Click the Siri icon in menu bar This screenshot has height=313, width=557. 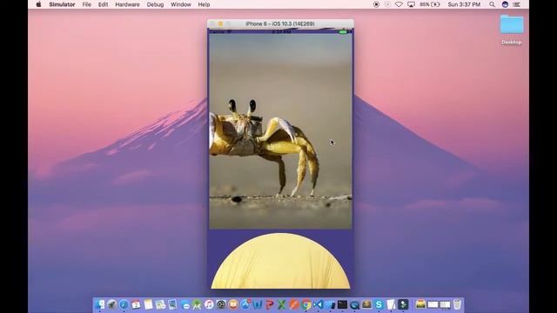(505, 4)
